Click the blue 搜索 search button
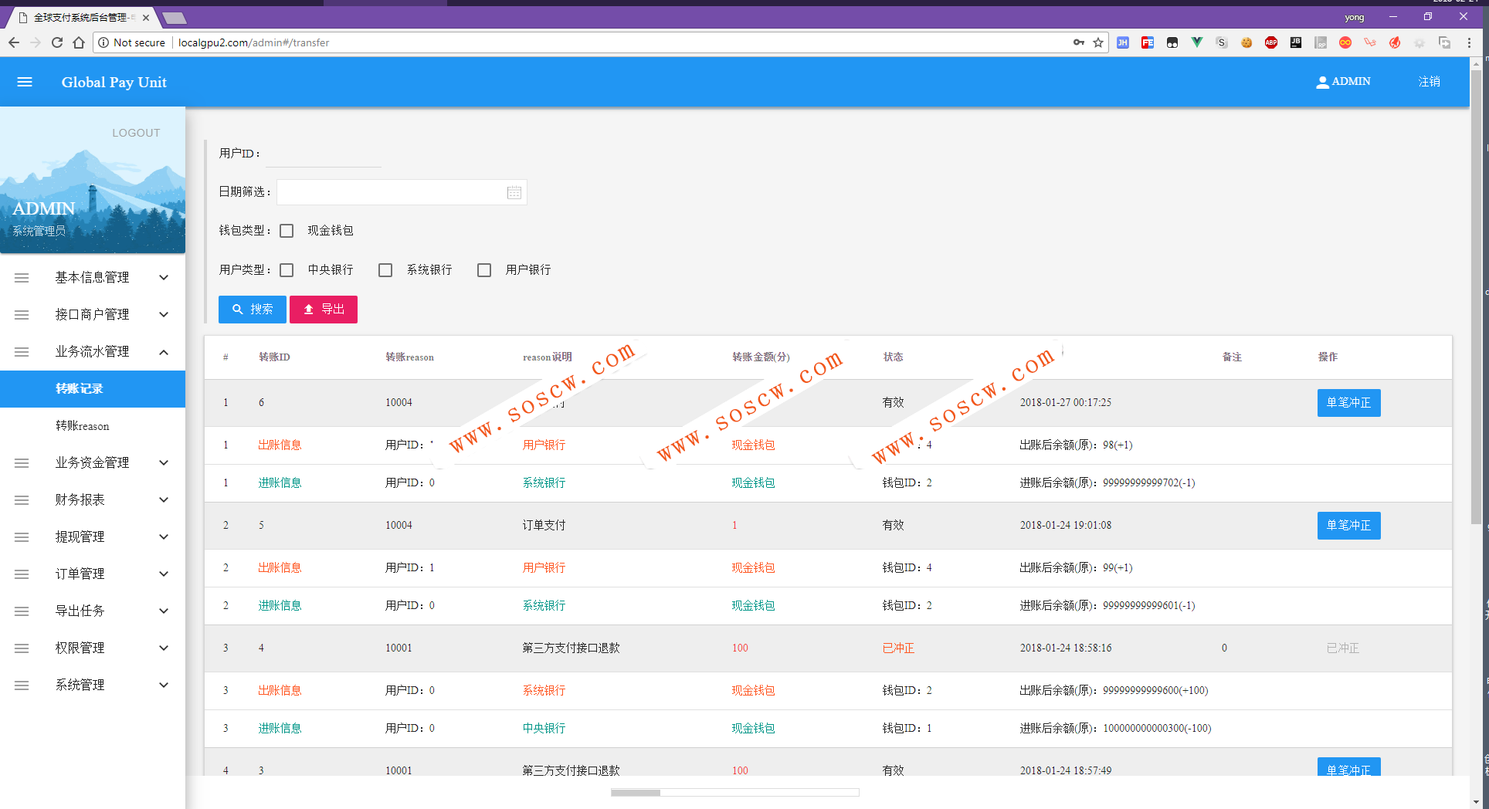Image resolution: width=1489 pixels, height=809 pixels. click(x=253, y=310)
